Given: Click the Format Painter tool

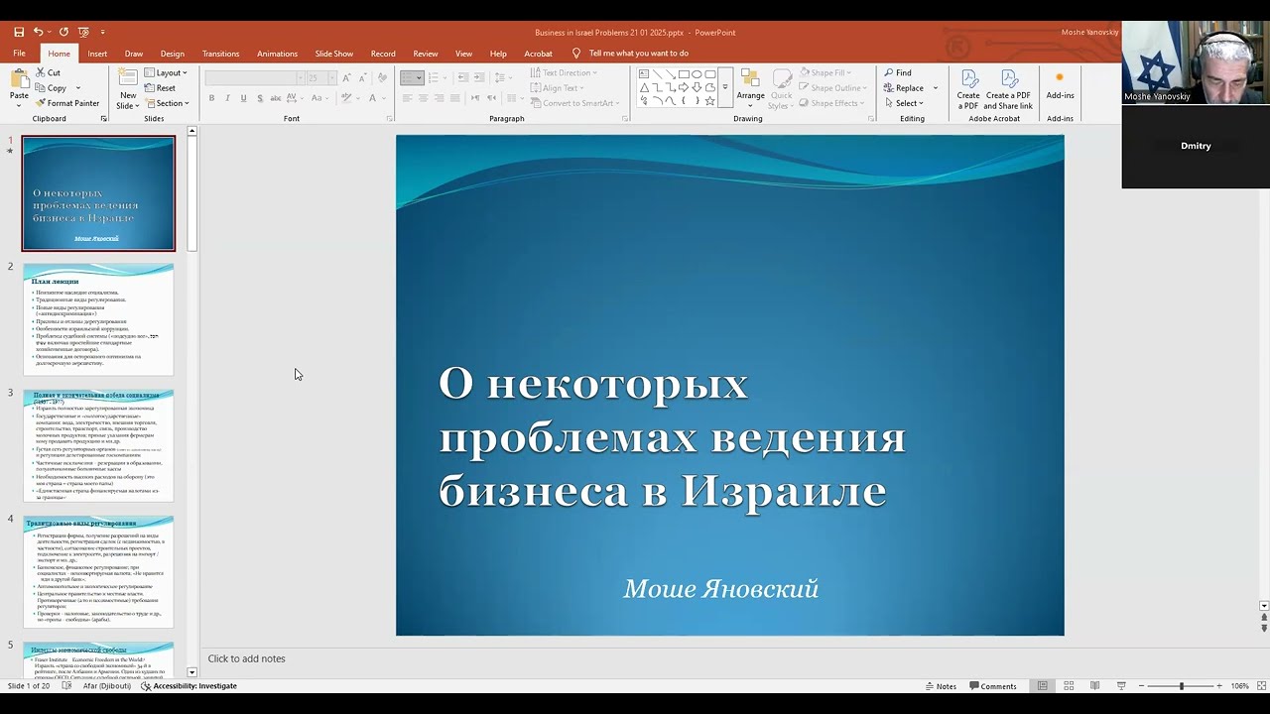Looking at the screenshot, I should pyautogui.click(x=66, y=103).
